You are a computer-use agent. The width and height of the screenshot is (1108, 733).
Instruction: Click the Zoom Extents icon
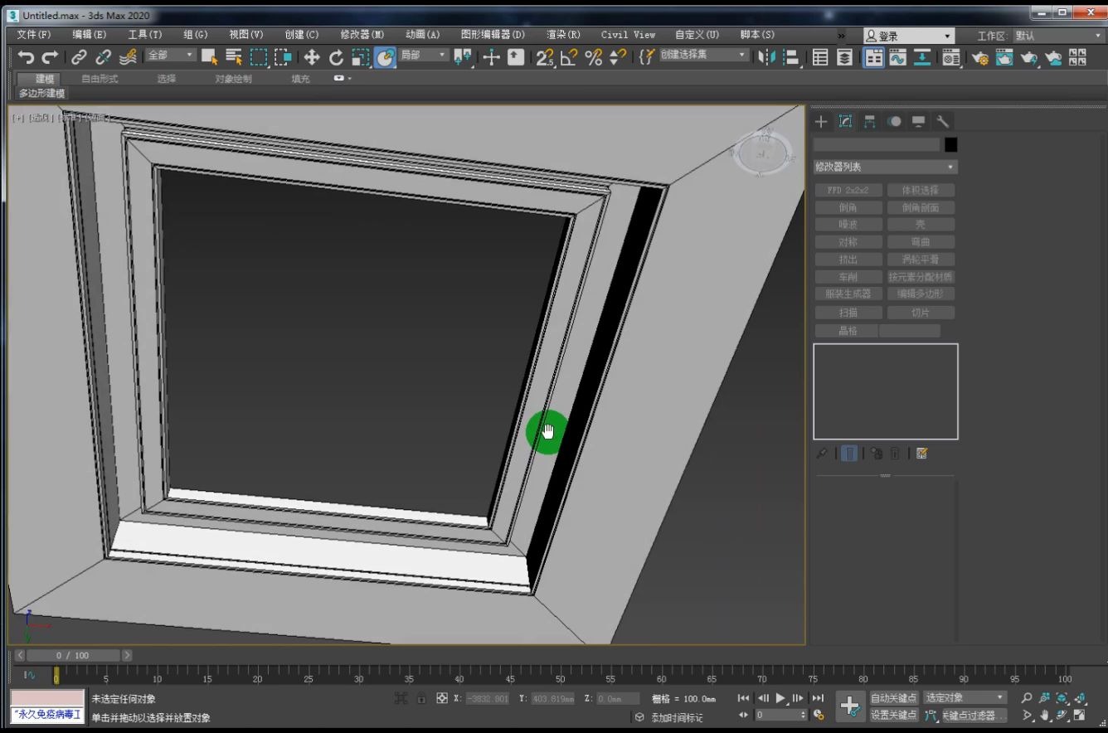coord(1062,698)
